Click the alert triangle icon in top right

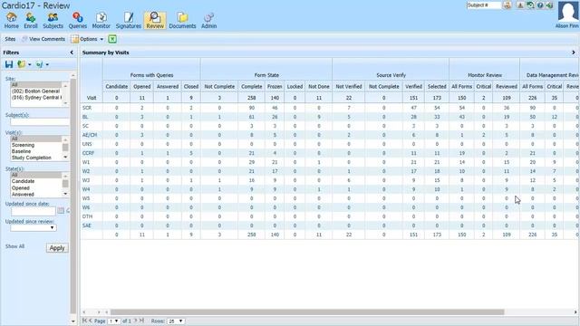click(x=520, y=5)
